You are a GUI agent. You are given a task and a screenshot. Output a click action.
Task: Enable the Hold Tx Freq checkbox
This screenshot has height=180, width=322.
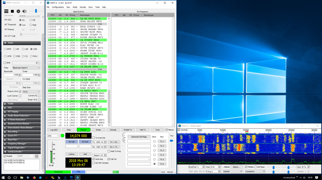click(x=109, y=151)
